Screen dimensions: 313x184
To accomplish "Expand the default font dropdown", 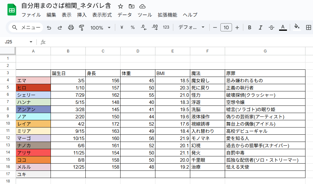I will pos(192,28).
